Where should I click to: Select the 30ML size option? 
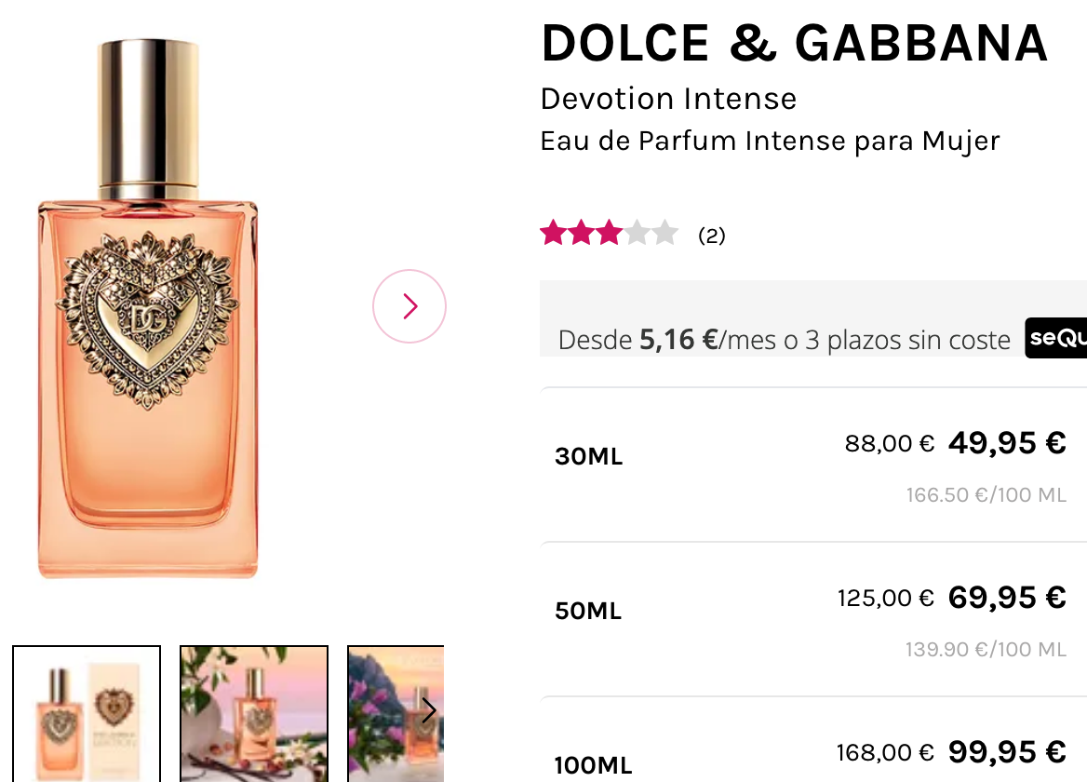(813, 465)
